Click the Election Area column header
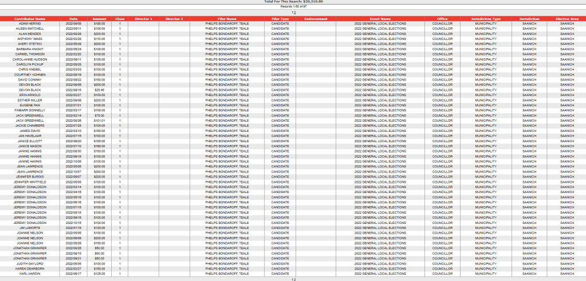This screenshot has height=281, width=586. point(567,19)
